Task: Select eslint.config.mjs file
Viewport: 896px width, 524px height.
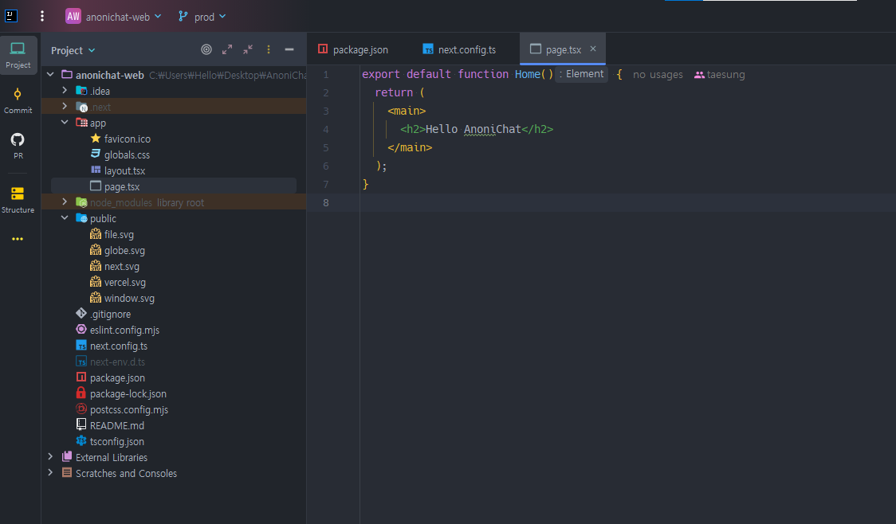Action: point(118,330)
